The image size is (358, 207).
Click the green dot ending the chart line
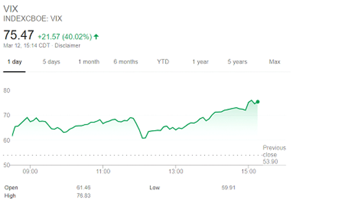pyautogui.click(x=257, y=101)
